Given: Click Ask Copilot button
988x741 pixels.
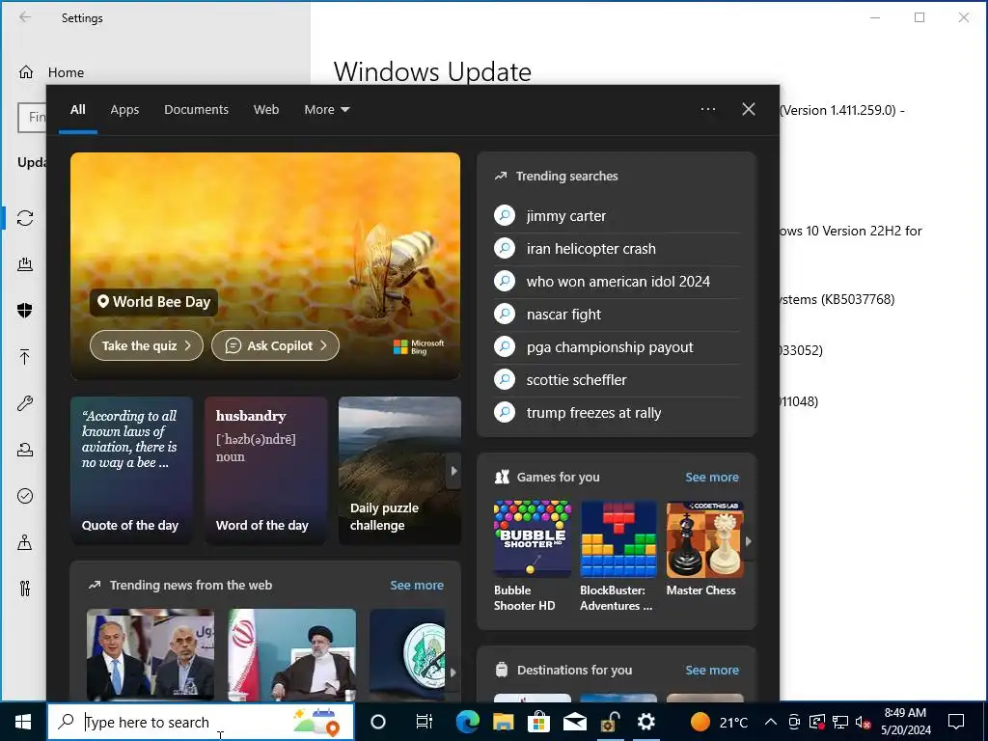Looking at the screenshot, I should [275, 346].
